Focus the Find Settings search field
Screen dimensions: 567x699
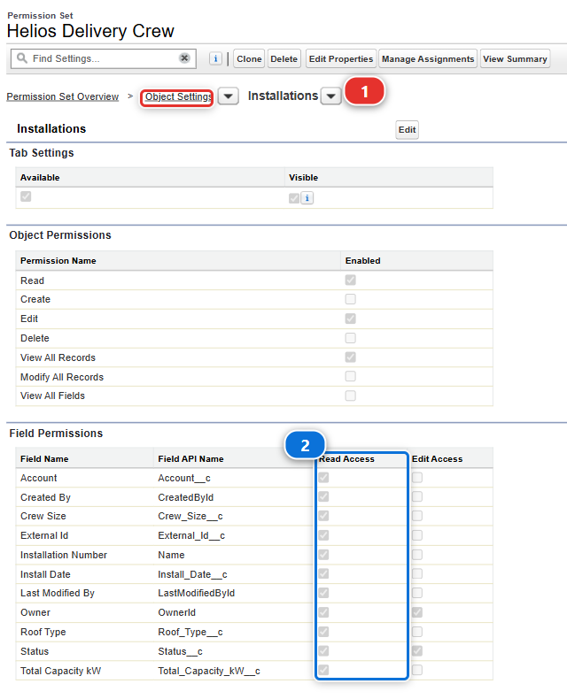click(103, 58)
